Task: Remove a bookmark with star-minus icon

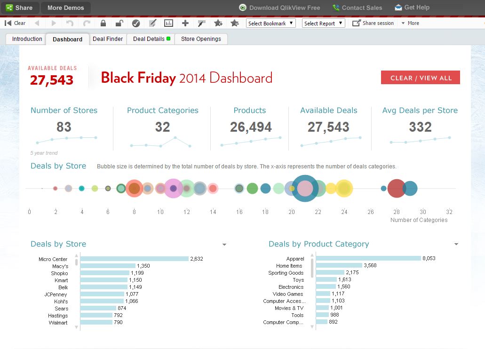Action: [x=235, y=23]
